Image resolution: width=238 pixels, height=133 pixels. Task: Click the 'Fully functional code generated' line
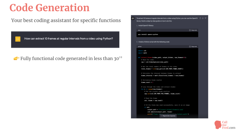71,58
